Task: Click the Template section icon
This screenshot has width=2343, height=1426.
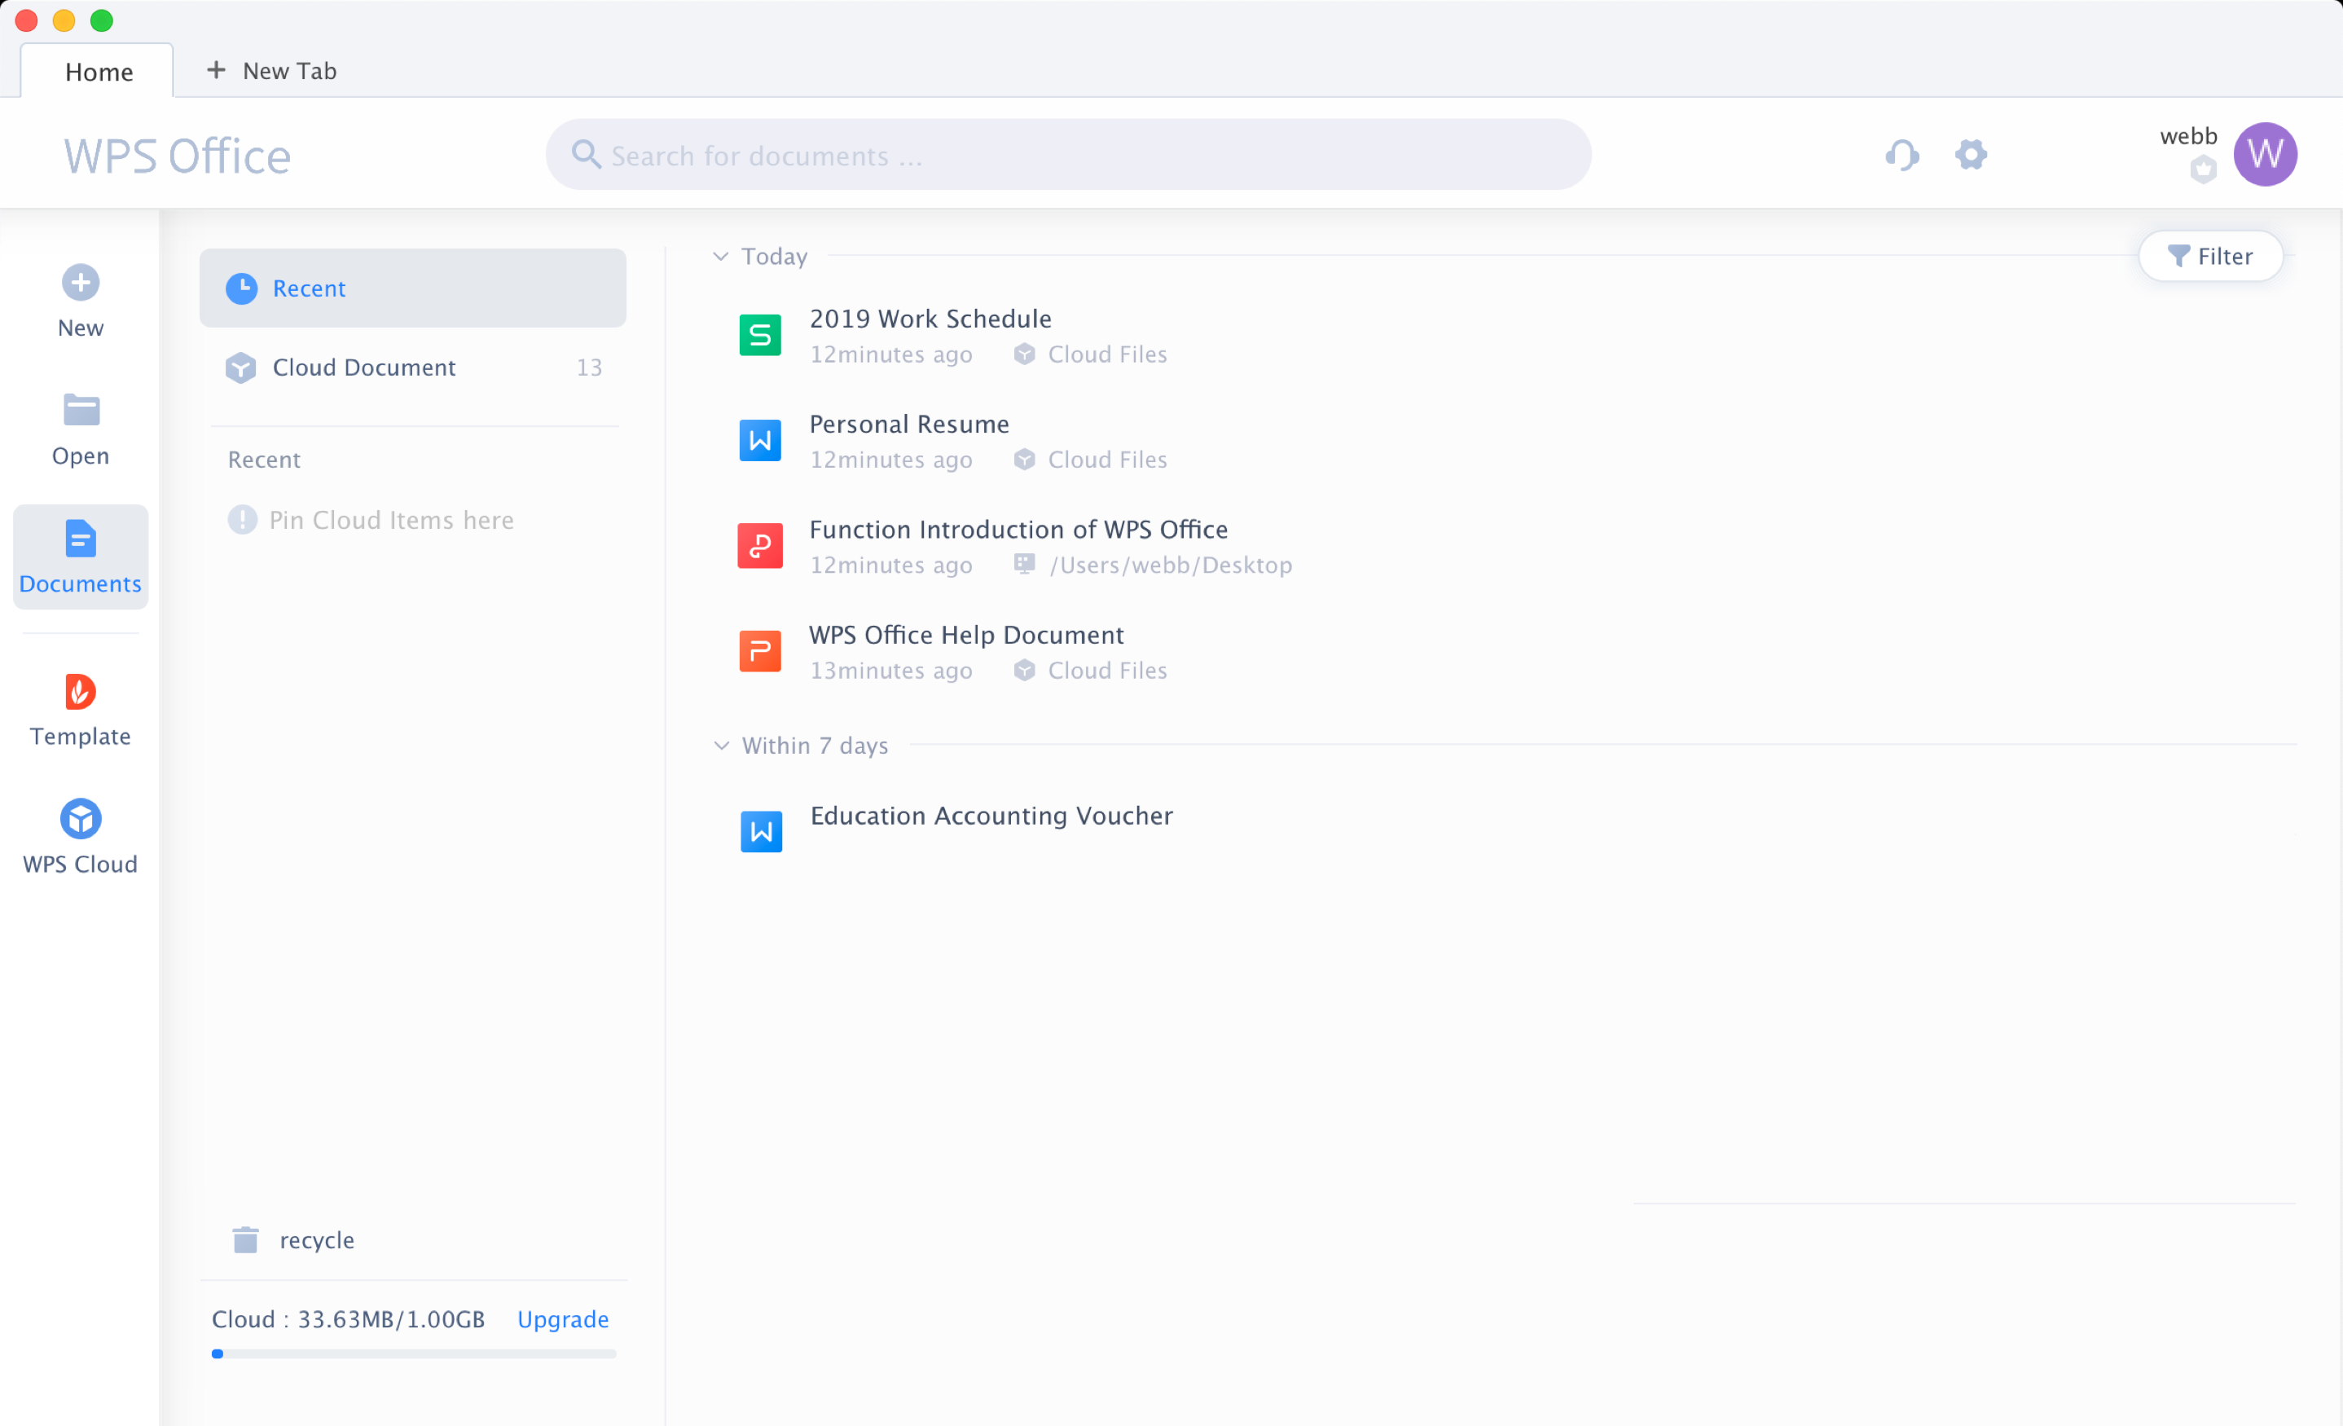Action: point(81,691)
